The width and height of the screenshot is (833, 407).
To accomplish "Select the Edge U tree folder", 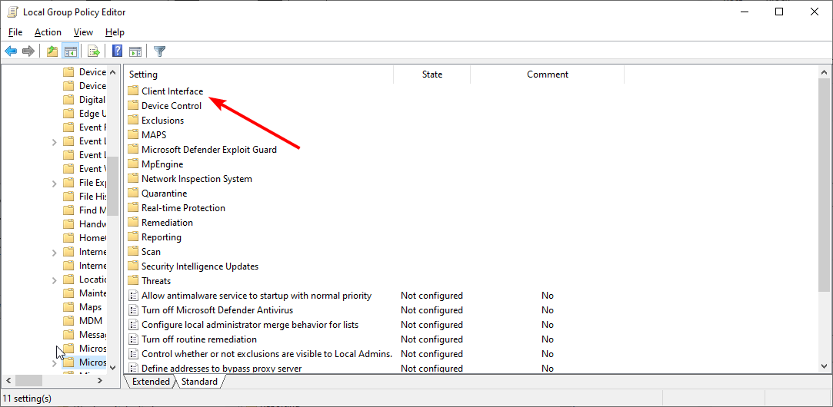I will pos(85,114).
